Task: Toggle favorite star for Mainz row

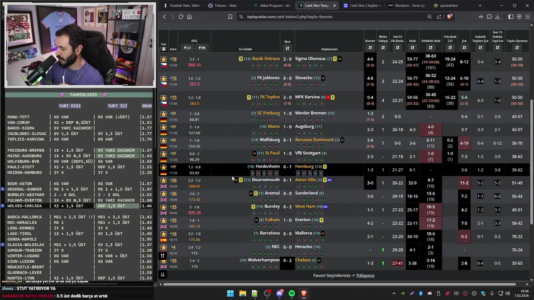Action: coord(164,127)
